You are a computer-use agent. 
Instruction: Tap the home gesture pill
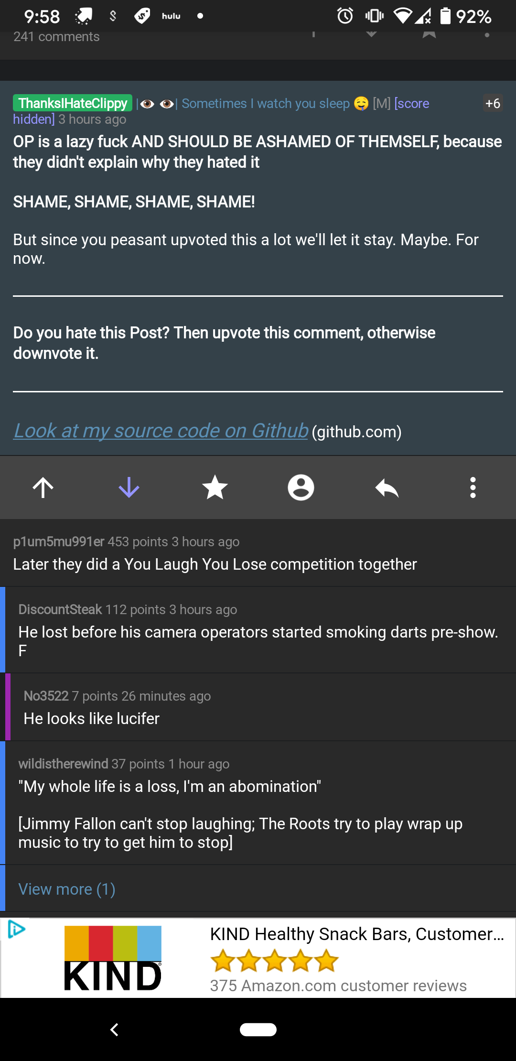[x=258, y=1029]
